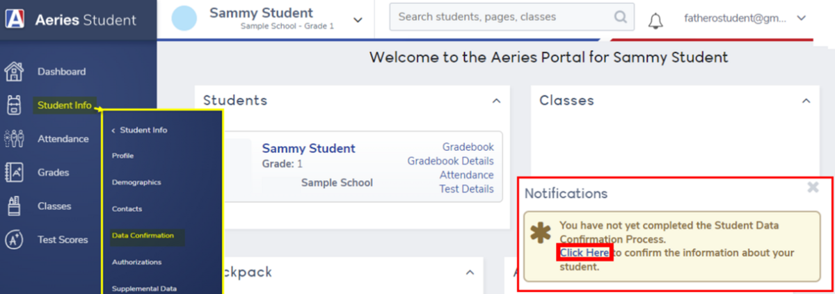
Task: Select Demographics in the Student Info submenu
Action: coord(136,182)
